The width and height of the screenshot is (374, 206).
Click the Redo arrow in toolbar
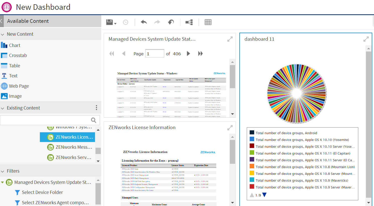tap(157, 22)
